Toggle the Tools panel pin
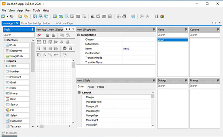 point(32,29)
